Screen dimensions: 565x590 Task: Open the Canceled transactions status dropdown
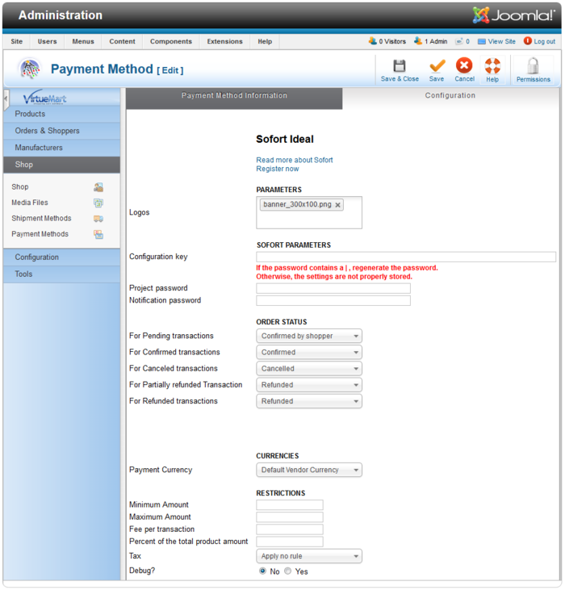309,369
